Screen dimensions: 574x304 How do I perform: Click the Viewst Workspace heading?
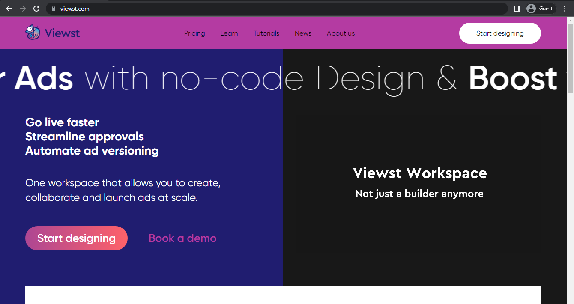click(420, 173)
